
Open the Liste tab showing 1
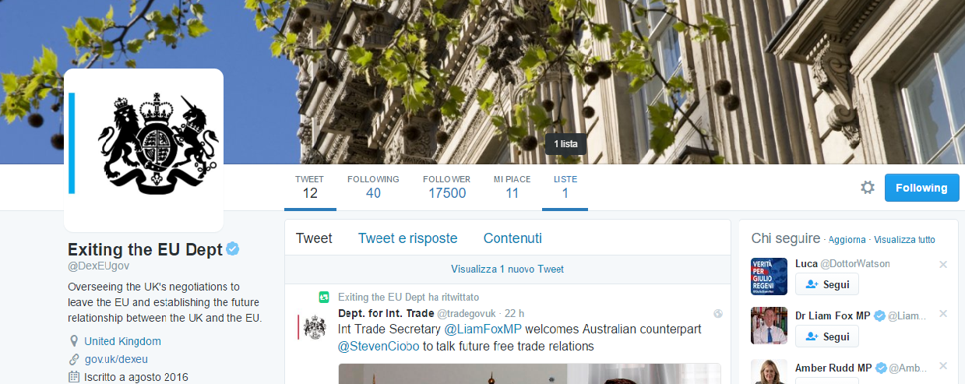565,187
